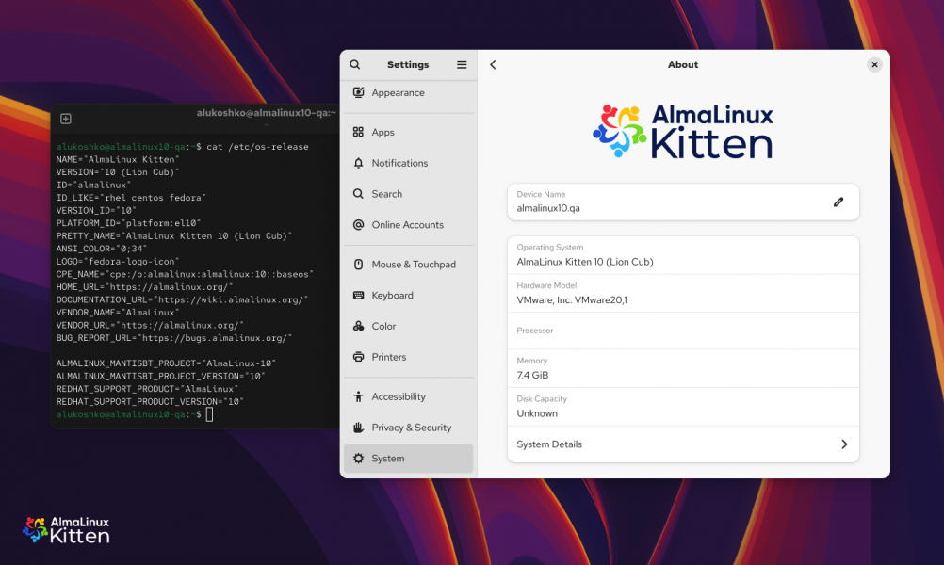
Task: Click the Operating System row AlmaLinux Kitten 10
Action: [683, 255]
